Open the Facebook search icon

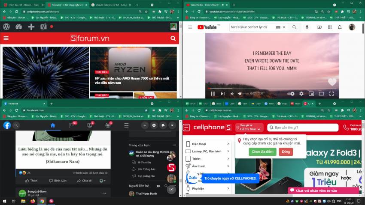point(16,125)
